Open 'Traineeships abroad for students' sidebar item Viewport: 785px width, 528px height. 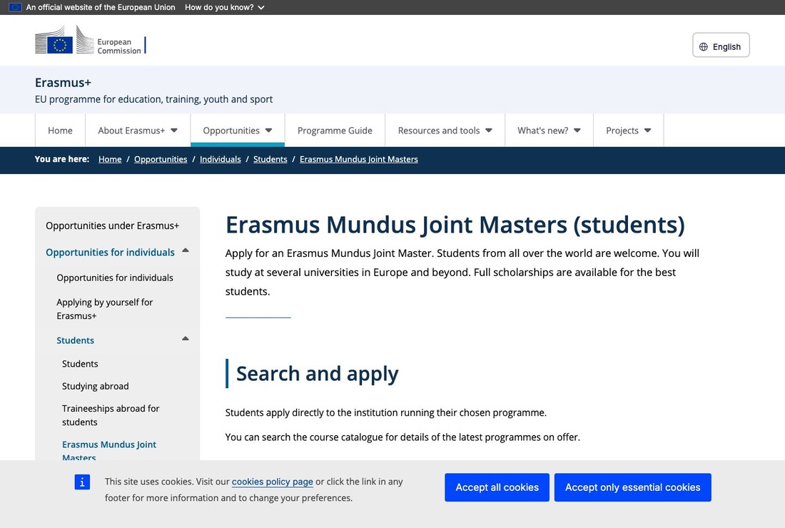point(111,415)
